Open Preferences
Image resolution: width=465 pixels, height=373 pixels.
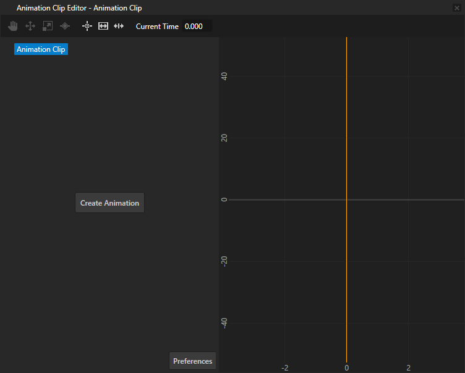click(192, 361)
